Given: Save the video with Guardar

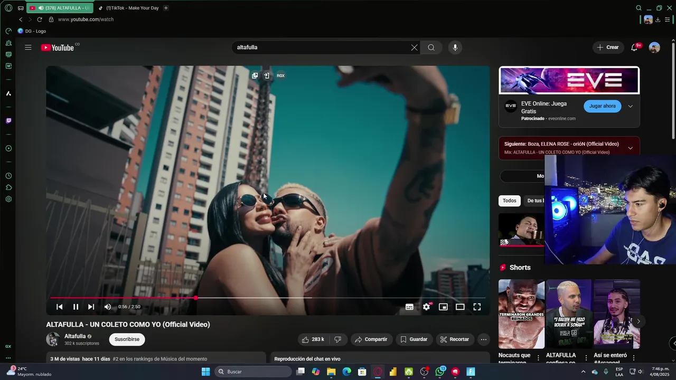Looking at the screenshot, I should click(x=414, y=339).
